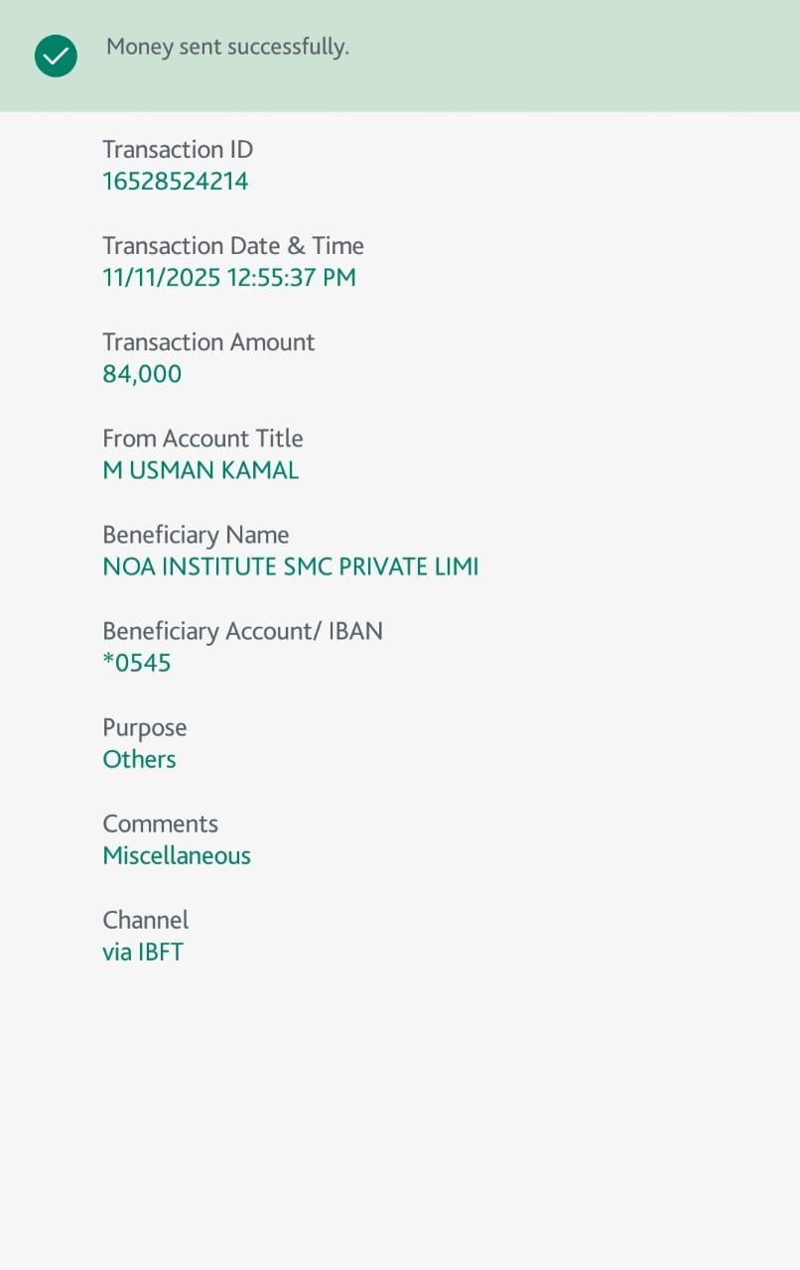The width and height of the screenshot is (800, 1270).
Task: Tap beneficiary NOA INSTITUTE SMC PRIVATE LIMI
Action: click(x=291, y=567)
